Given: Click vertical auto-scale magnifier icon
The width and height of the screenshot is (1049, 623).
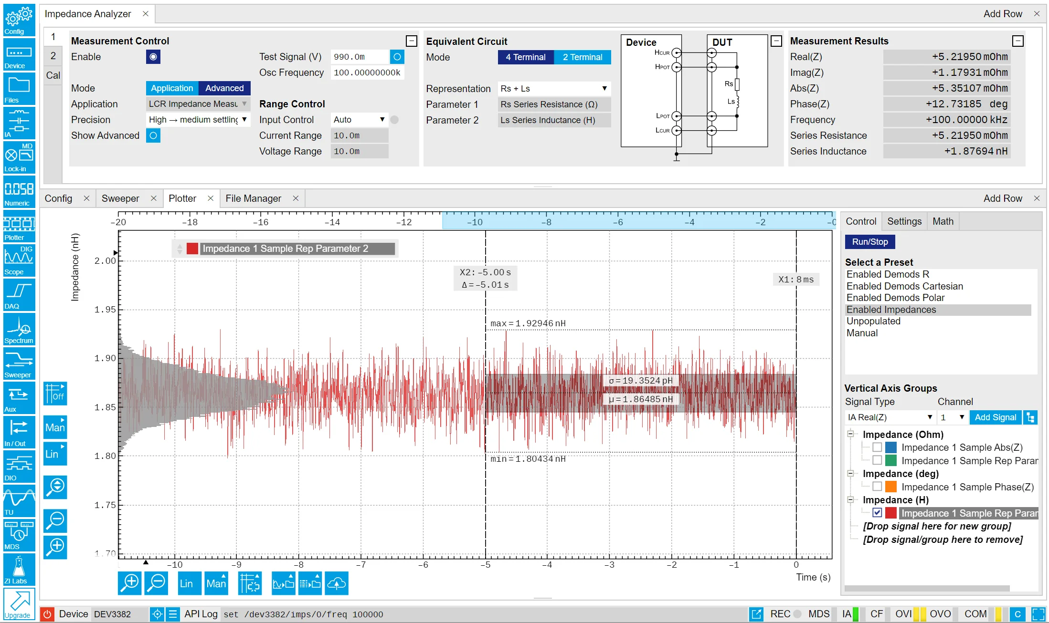Looking at the screenshot, I should tap(55, 487).
